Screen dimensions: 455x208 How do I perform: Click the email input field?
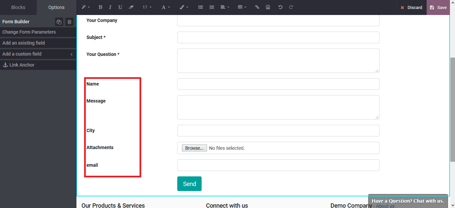(278, 165)
